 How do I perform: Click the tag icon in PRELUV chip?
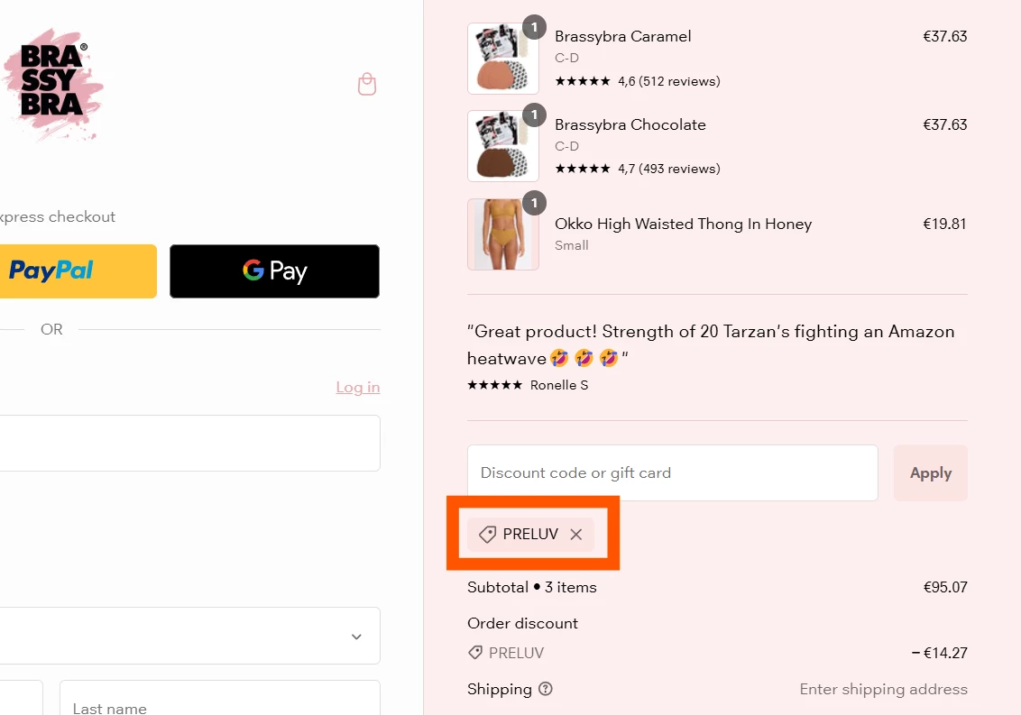(487, 535)
